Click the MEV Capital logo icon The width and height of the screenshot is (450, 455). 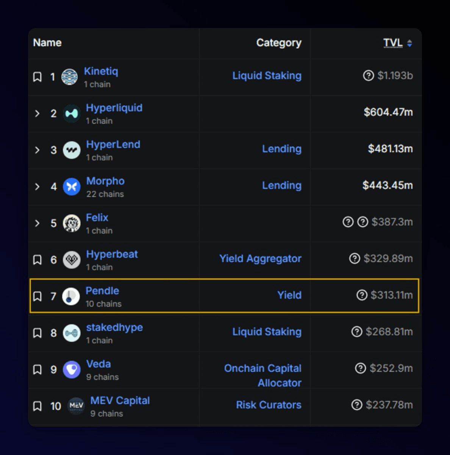(x=76, y=406)
